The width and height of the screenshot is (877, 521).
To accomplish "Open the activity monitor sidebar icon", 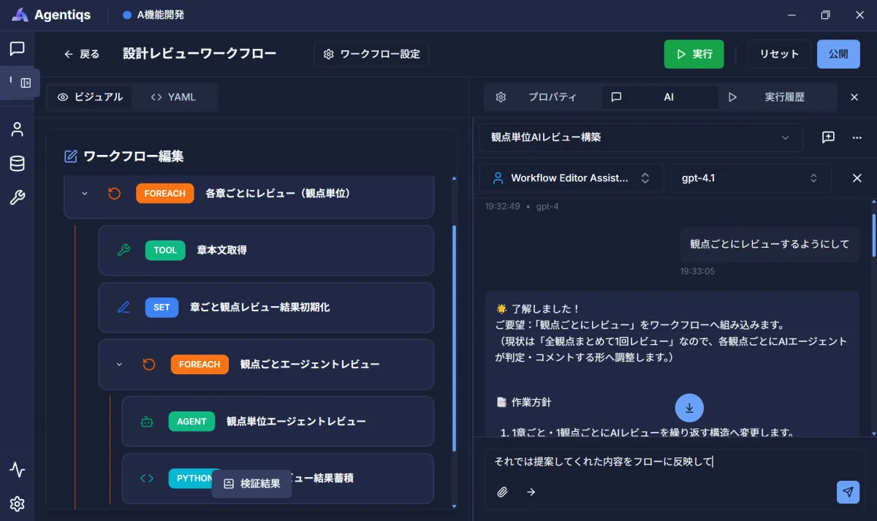I will [x=17, y=469].
